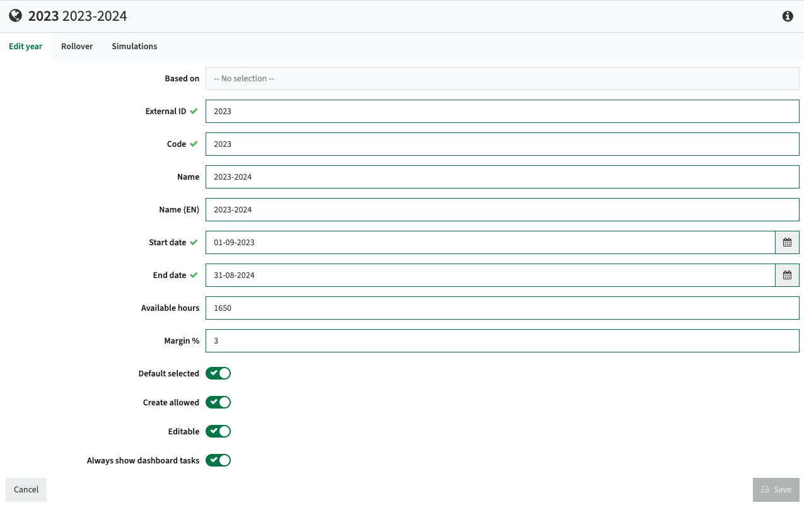Viewport: 804px width, 505px height.
Task: Open the Start date calendar picker
Action: [787, 242]
